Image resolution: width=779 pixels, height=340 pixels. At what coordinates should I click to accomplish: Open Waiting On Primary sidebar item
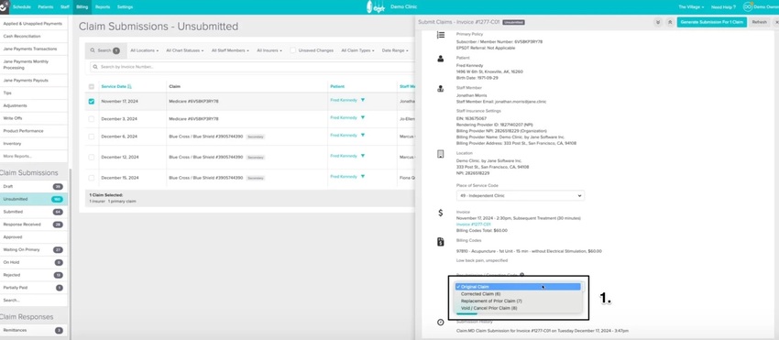(33, 249)
